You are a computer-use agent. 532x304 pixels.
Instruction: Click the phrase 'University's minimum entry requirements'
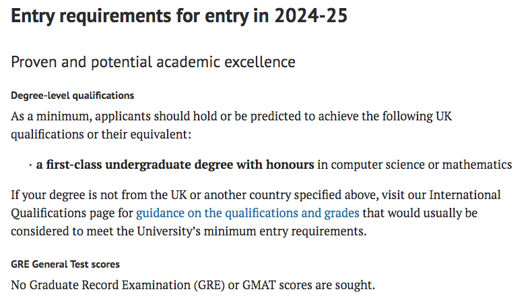tap(251, 231)
